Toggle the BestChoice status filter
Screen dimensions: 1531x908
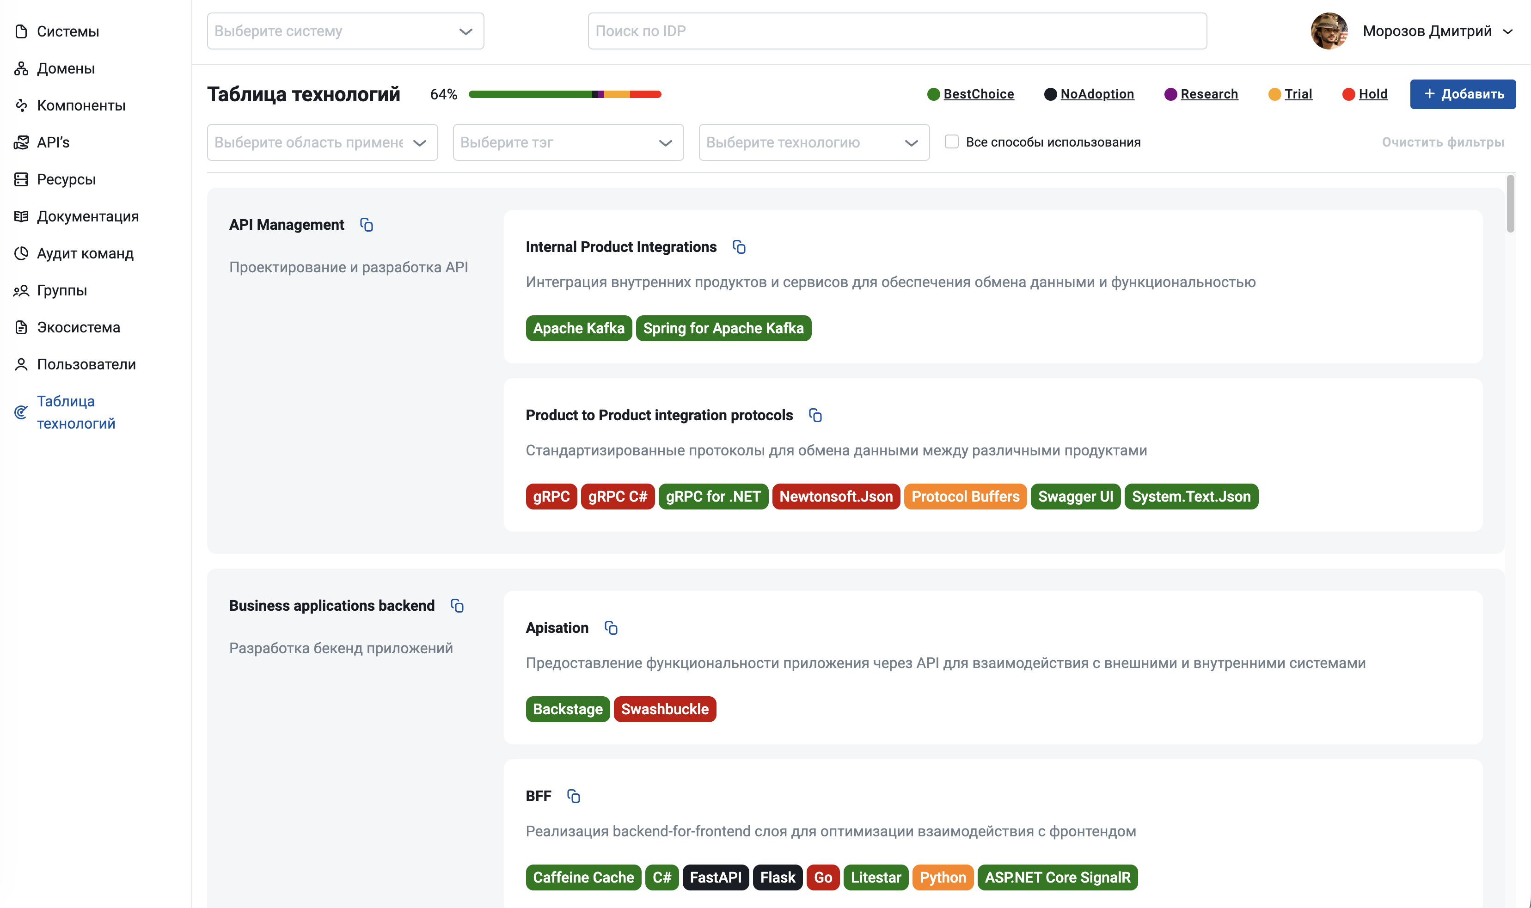[x=970, y=94]
